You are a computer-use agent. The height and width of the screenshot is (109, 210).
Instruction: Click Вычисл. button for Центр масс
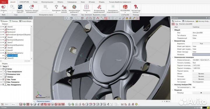point(201,79)
